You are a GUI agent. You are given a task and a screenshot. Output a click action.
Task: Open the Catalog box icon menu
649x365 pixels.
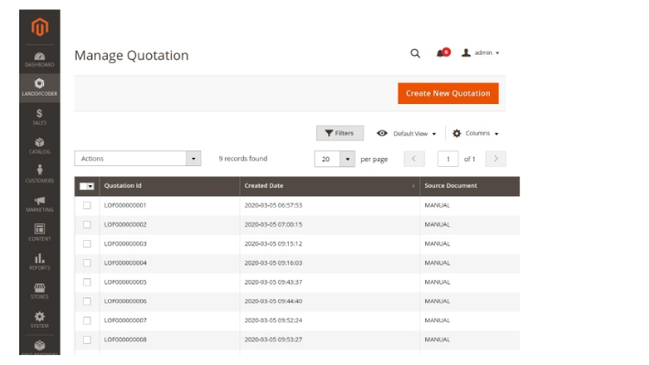[x=39, y=145]
